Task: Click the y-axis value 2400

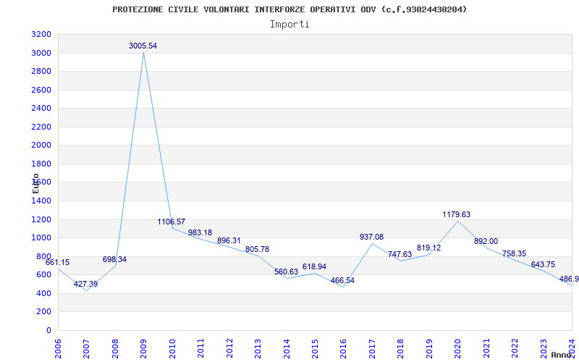Action: pos(42,108)
